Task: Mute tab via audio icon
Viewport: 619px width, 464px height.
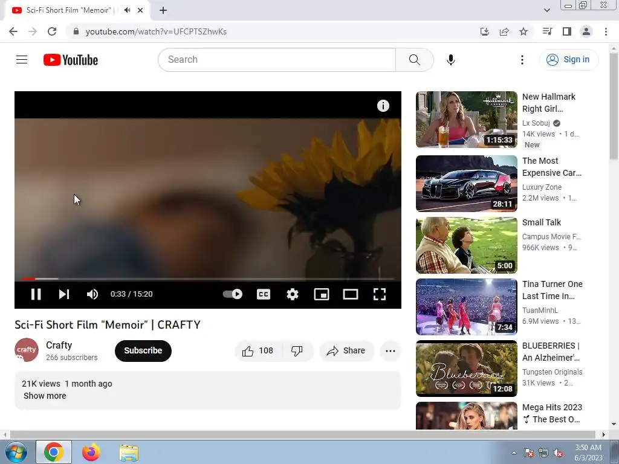Action: click(x=127, y=10)
